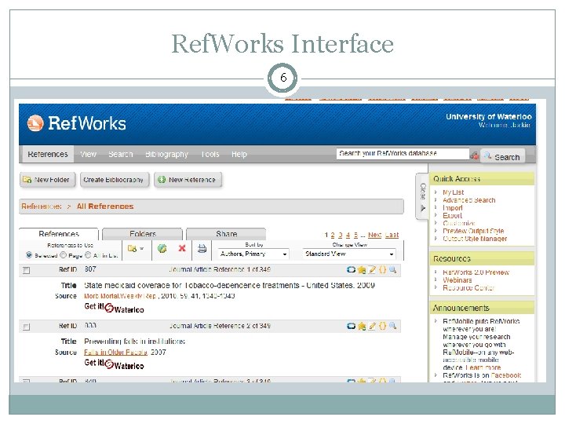
Task: Click the RefWorks logo icon
Action: (35, 123)
